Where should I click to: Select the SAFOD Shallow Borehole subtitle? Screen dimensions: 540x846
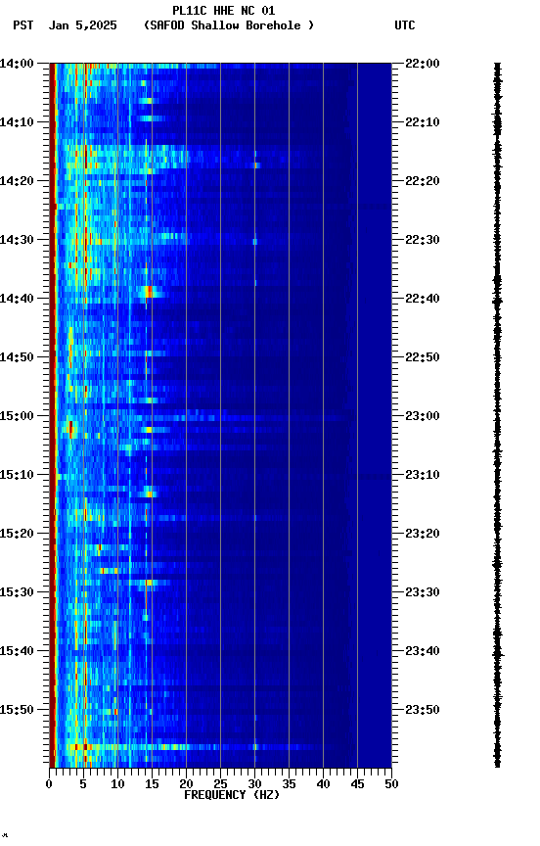click(229, 25)
